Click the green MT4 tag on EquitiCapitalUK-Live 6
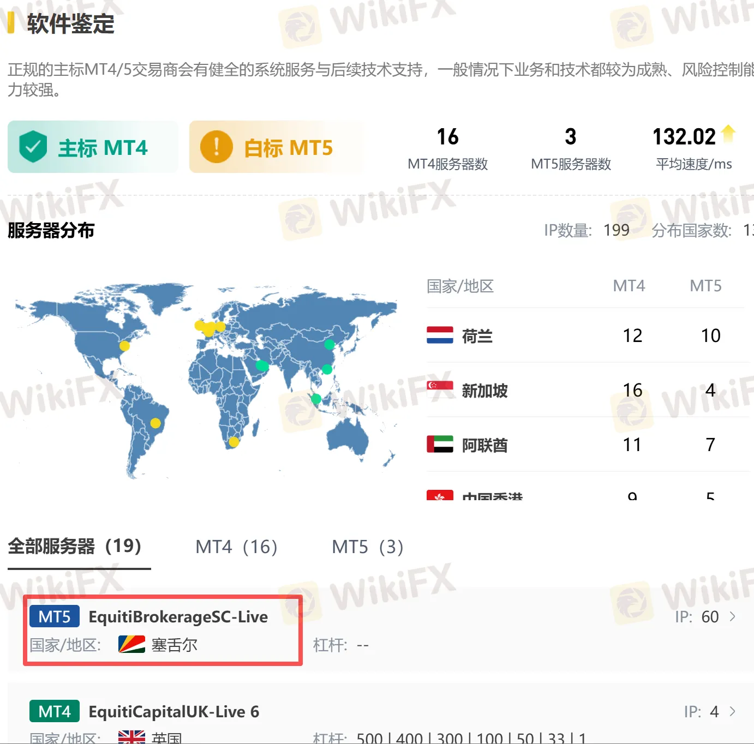 pyautogui.click(x=55, y=711)
